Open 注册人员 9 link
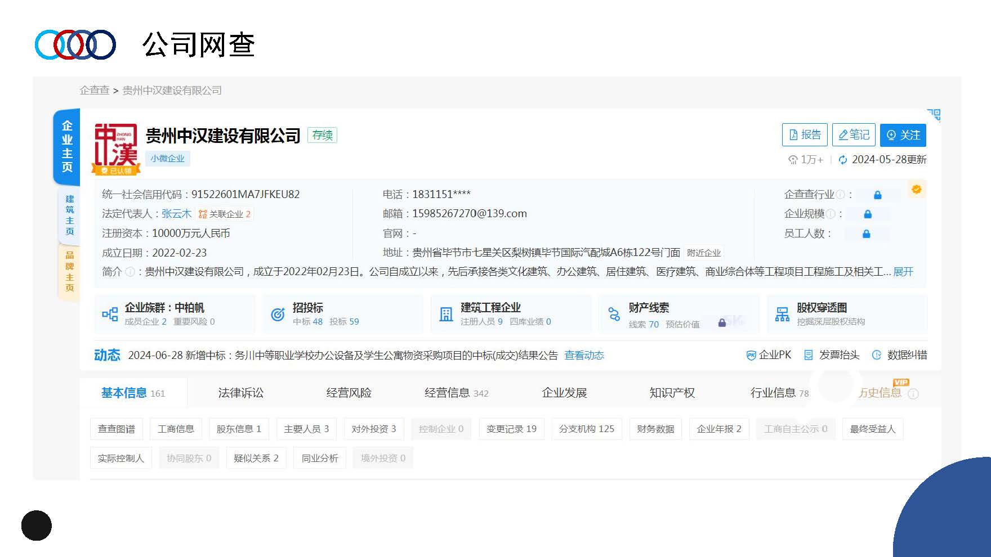 (481, 322)
